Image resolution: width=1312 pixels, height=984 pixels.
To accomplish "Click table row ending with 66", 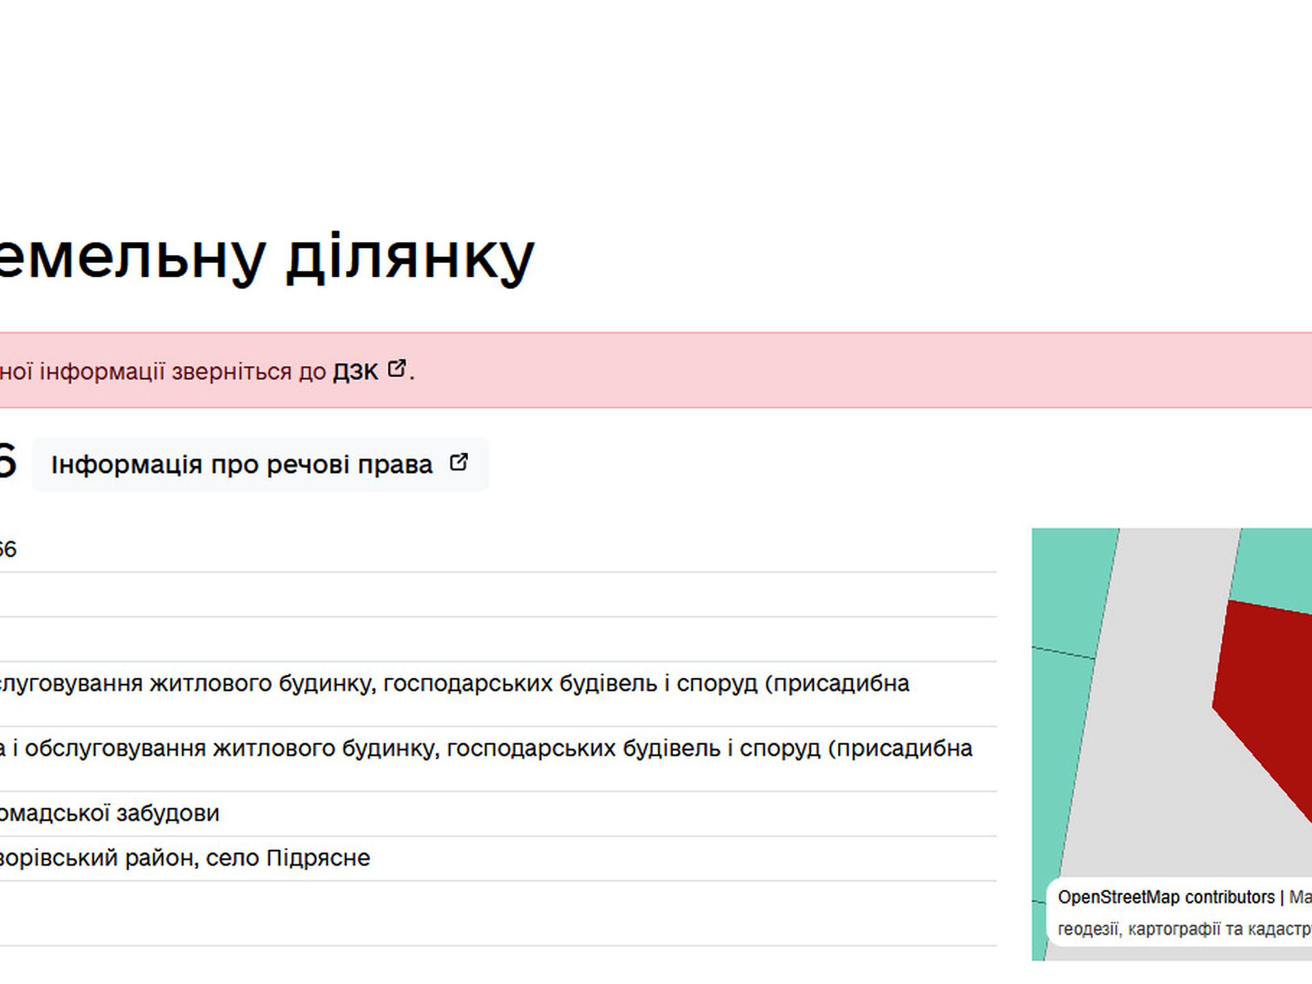I will 7,550.
